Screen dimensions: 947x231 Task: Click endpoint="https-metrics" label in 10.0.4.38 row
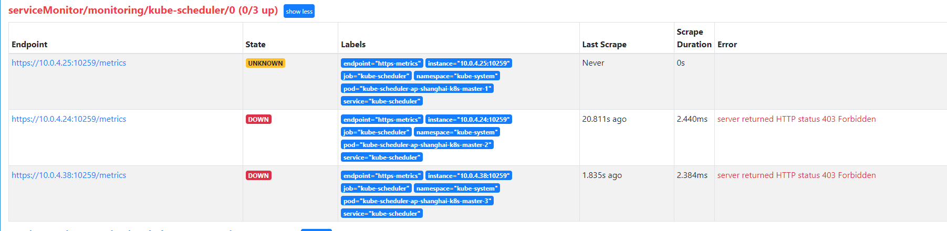click(x=382, y=175)
